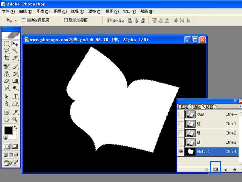The image size is (242, 182).
Task: Show the RGB channel visibility box
Action: click(x=181, y=114)
